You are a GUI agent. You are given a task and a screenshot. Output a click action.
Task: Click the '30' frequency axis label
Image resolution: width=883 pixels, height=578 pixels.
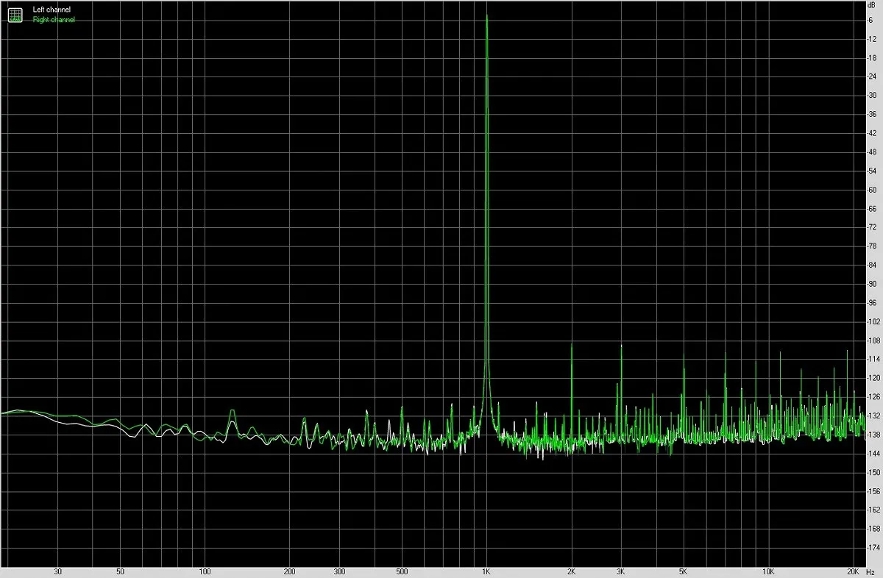57,571
